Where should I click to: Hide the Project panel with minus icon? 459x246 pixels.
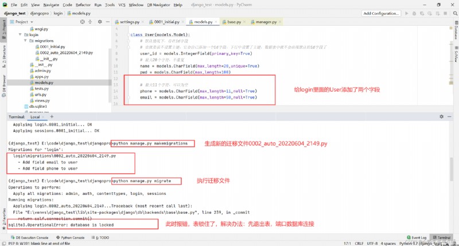pos(107,22)
